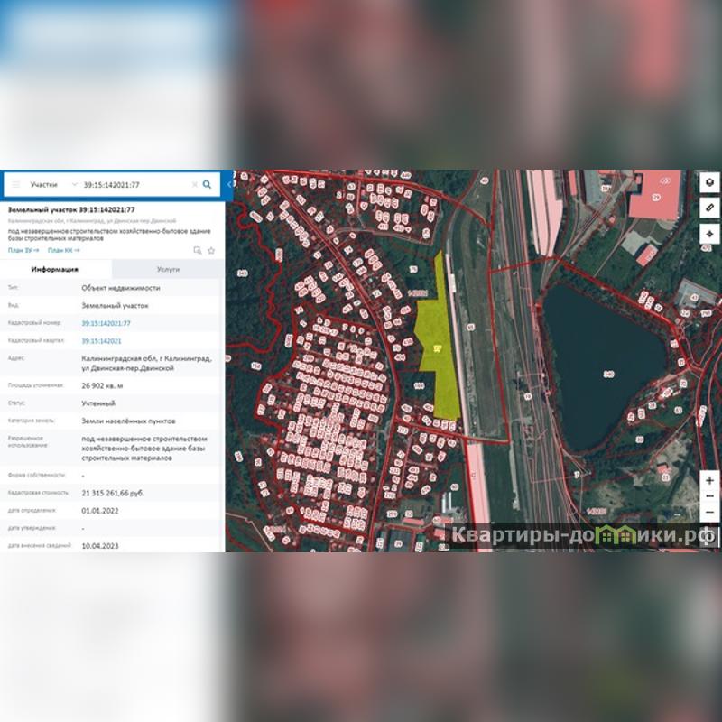The image size is (722, 722).
Task: Switch to the Услуги tab
Action: (x=168, y=269)
